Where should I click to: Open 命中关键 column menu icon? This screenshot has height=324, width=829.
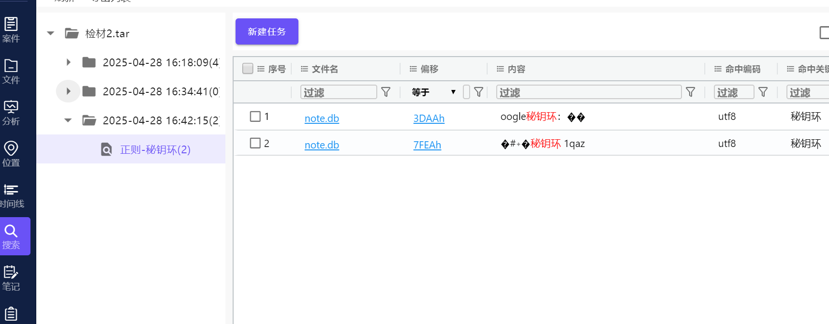(791, 69)
